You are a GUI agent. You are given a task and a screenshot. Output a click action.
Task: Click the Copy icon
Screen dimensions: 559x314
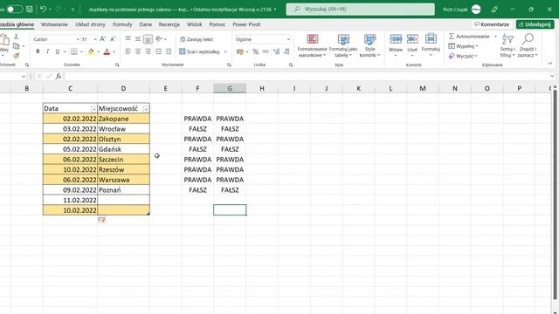point(16,46)
